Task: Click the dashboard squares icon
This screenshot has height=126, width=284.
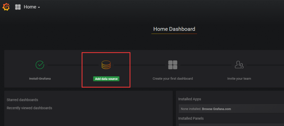Action: tap(173, 65)
